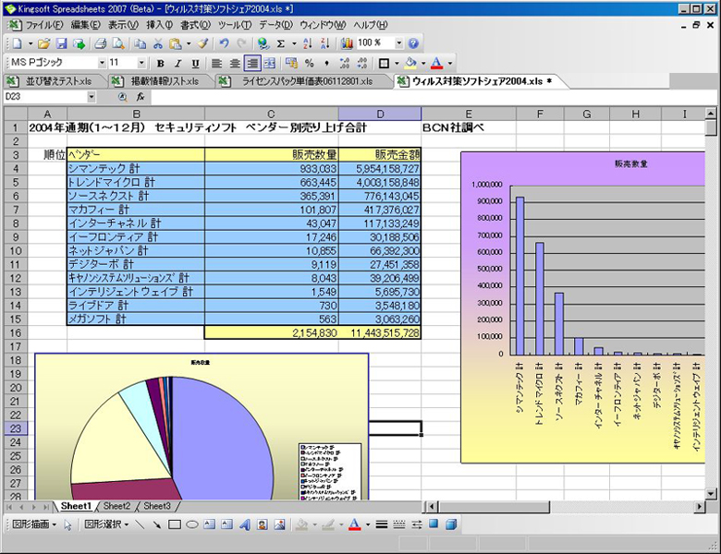The image size is (721, 554).
Task: Create a new workbook with New icon
Action: coord(18,43)
